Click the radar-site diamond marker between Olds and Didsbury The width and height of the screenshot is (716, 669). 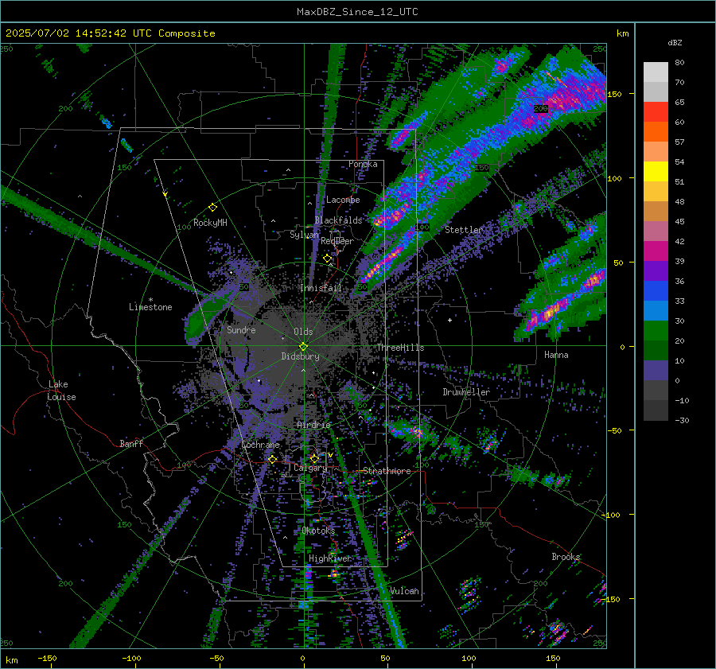coord(303,346)
